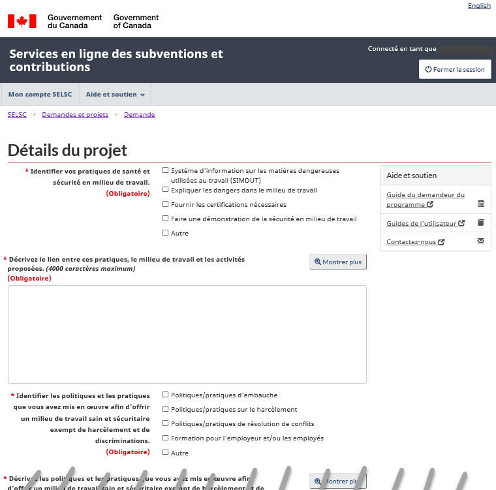Click the book icon beside Guides de l'utilisateur

pos(481,222)
